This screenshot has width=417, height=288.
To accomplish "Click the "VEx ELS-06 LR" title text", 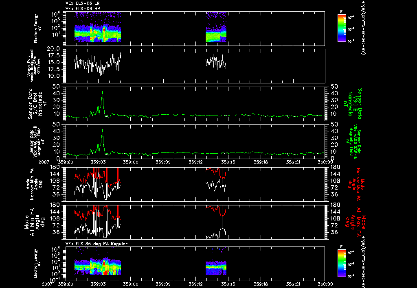I will point(82,3).
